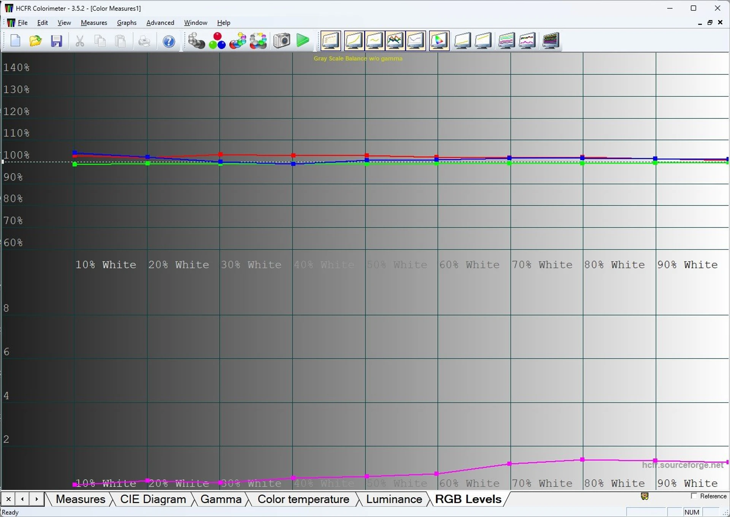Open the Measures menu
The width and height of the screenshot is (730, 517).
[94, 23]
